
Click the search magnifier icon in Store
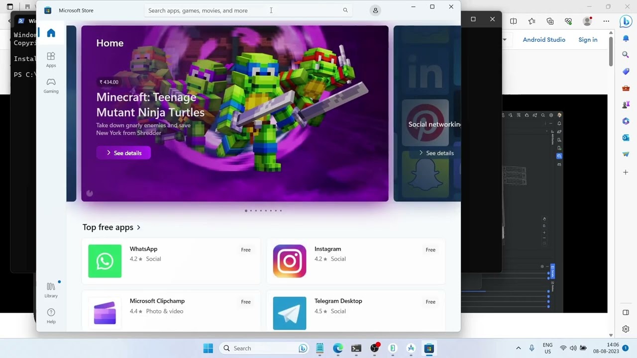(x=345, y=10)
